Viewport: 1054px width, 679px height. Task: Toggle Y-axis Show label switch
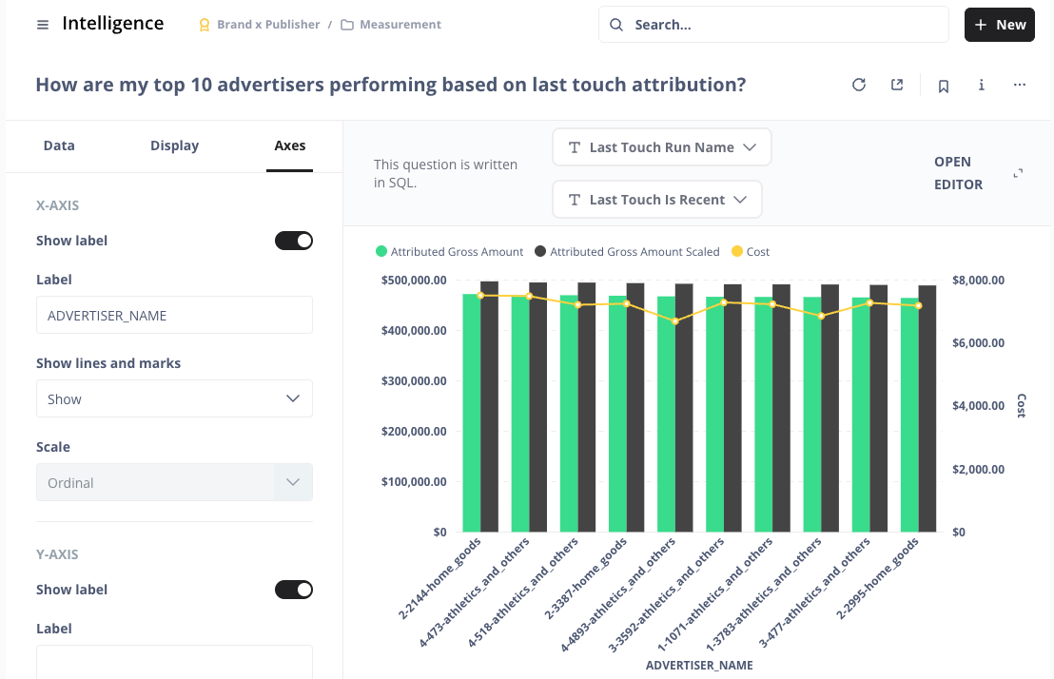[x=293, y=590]
